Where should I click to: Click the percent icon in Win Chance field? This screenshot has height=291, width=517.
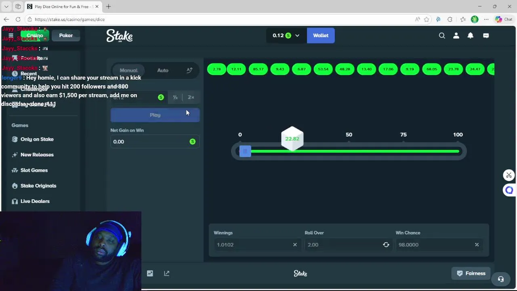coord(477,245)
